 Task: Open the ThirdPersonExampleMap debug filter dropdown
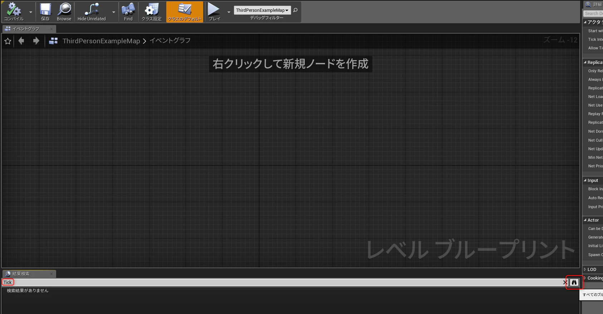262,10
